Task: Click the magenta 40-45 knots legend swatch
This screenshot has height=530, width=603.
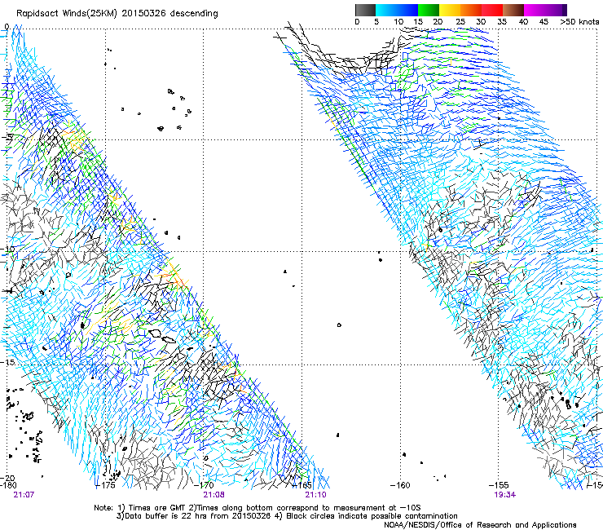Action: (x=535, y=10)
